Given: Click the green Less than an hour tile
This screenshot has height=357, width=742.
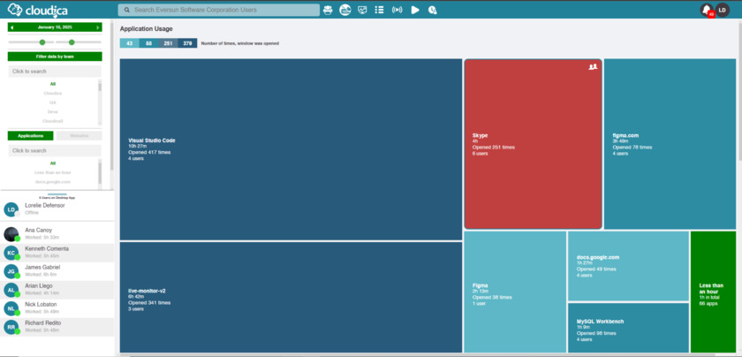Looking at the screenshot, I should (x=712, y=292).
